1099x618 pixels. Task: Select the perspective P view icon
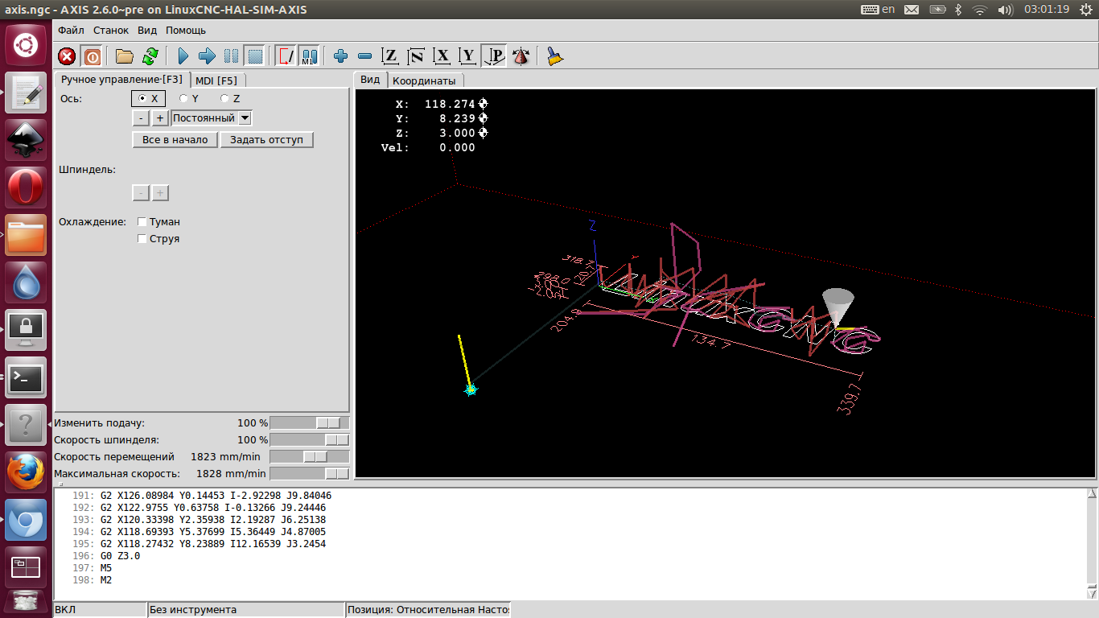click(495, 56)
